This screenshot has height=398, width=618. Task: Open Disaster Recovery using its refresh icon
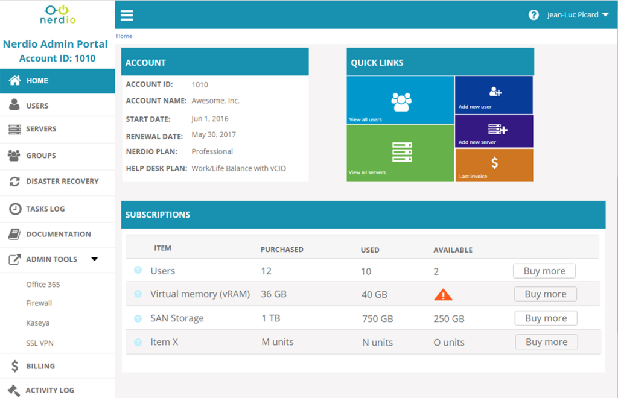(x=13, y=182)
